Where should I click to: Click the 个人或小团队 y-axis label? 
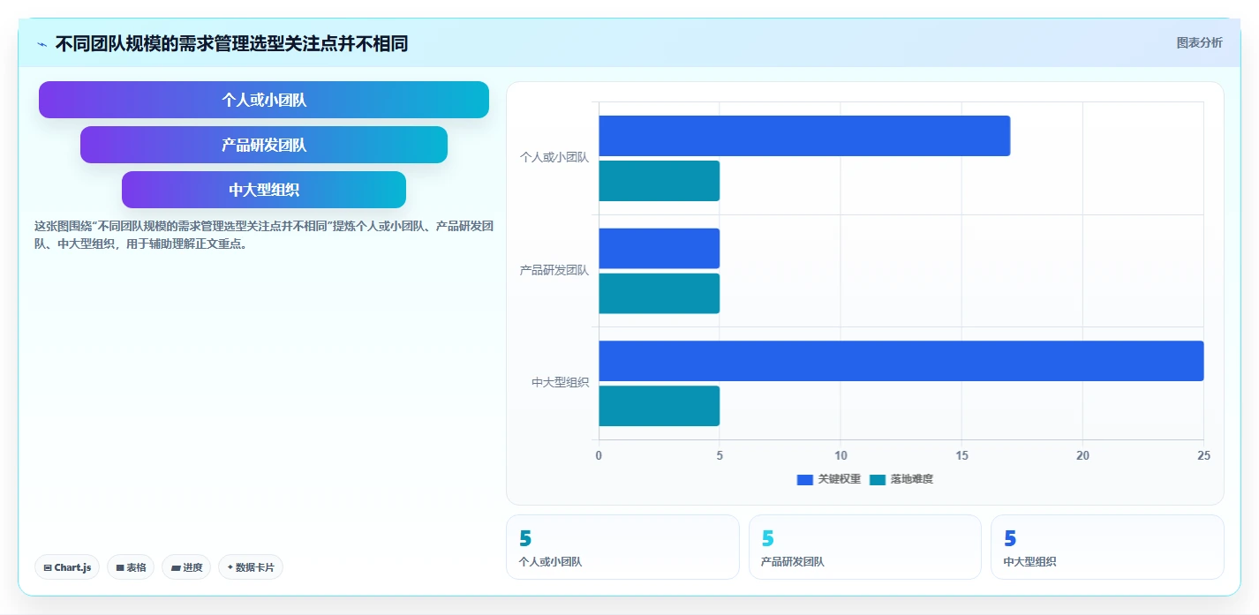pos(554,158)
